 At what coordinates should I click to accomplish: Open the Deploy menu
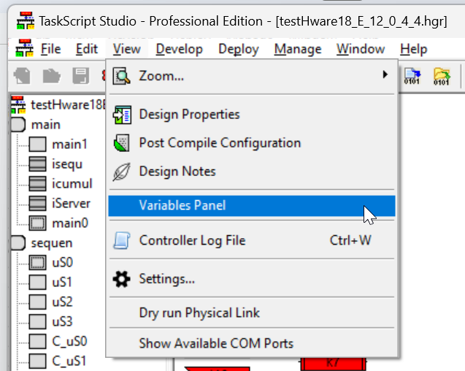[239, 49]
